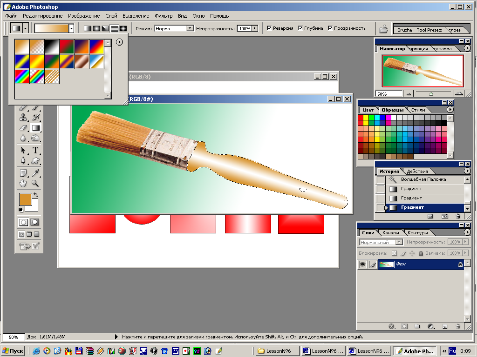Viewport: 477px width, 357px height.
Task: Switch to Standard (non-mask) edit mode
Action: (x=23, y=222)
